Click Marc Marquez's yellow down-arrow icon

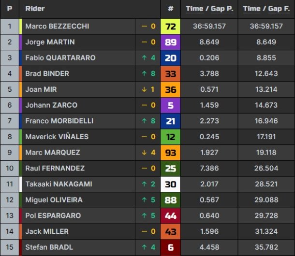(x=144, y=153)
